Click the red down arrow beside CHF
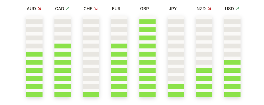Image resolution: width=264 pixels, height=105 pixels. pyautogui.click(x=96, y=9)
